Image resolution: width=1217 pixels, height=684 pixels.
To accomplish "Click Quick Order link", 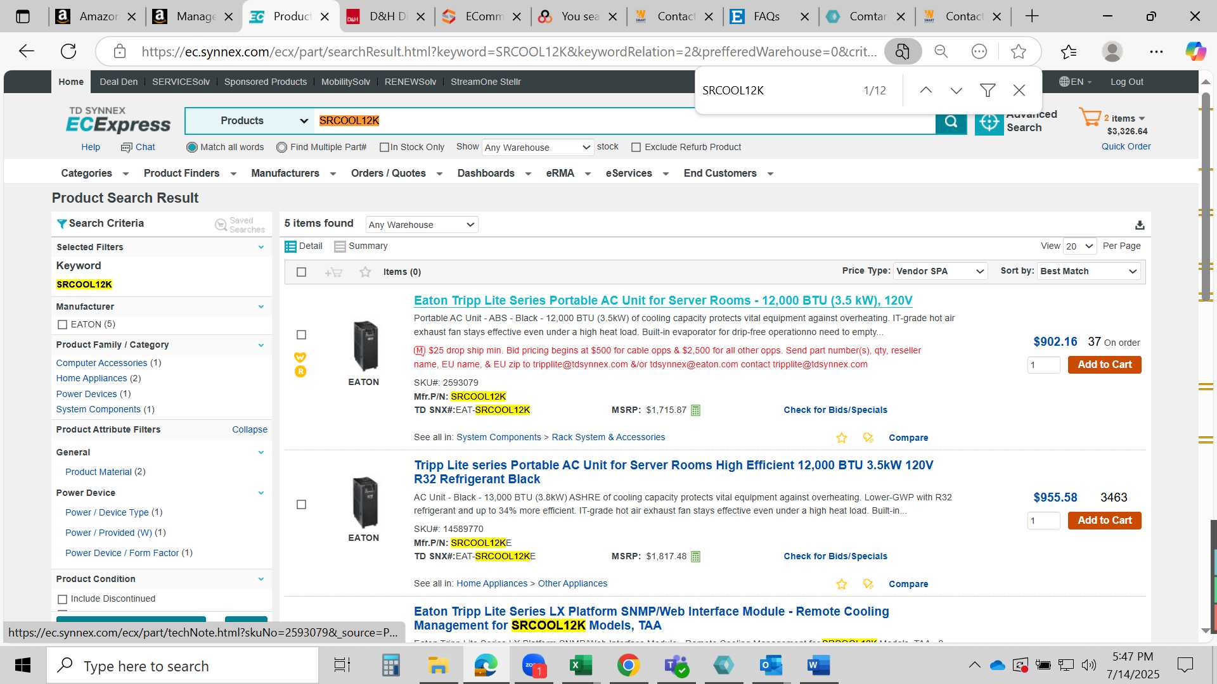I will pyautogui.click(x=1126, y=146).
